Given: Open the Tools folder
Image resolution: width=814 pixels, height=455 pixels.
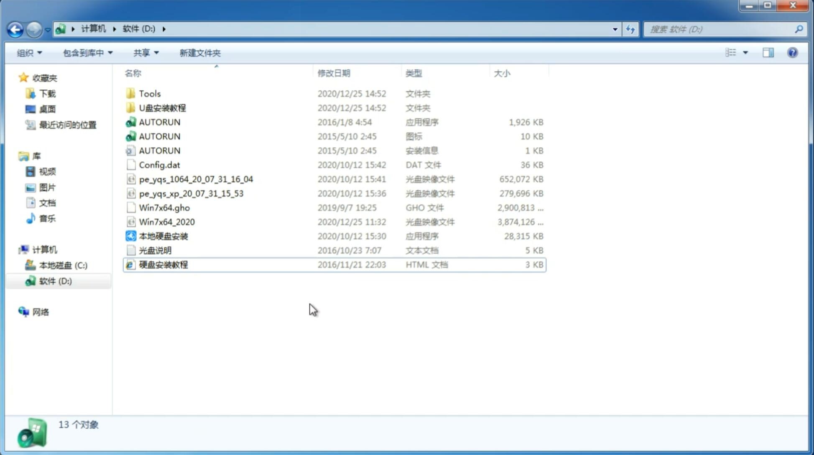Looking at the screenshot, I should tap(149, 93).
